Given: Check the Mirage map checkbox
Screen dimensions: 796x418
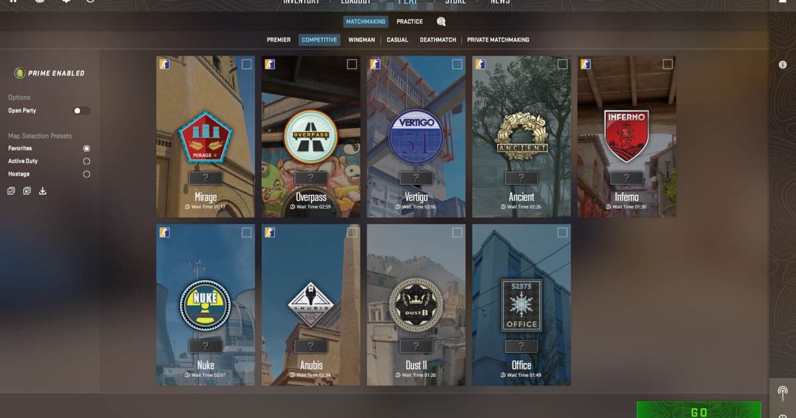Looking at the screenshot, I should point(247,64).
